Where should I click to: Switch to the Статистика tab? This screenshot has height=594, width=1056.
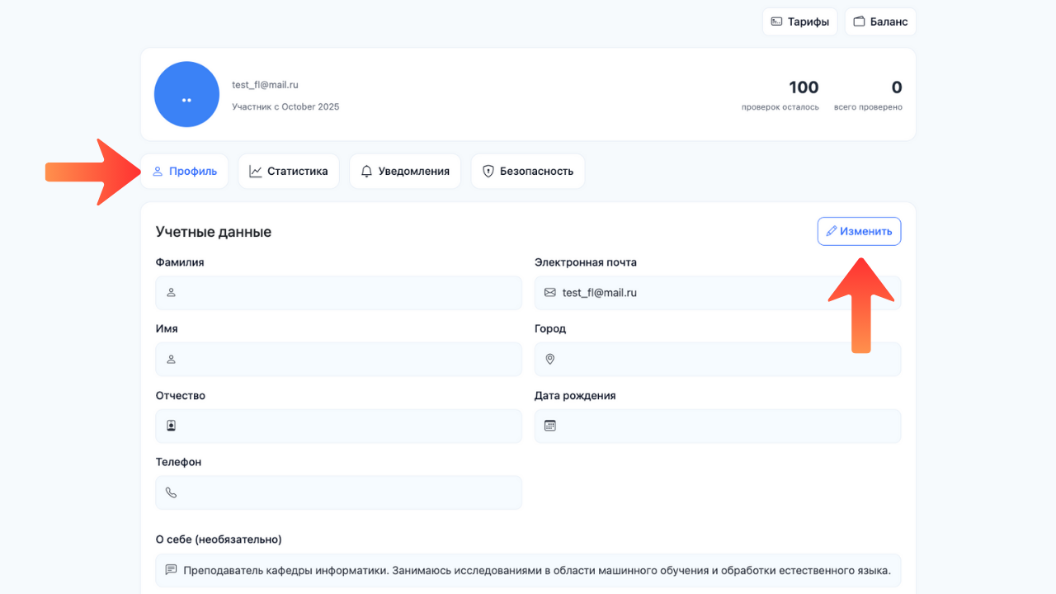pyautogui.click(x=289, y=172)
